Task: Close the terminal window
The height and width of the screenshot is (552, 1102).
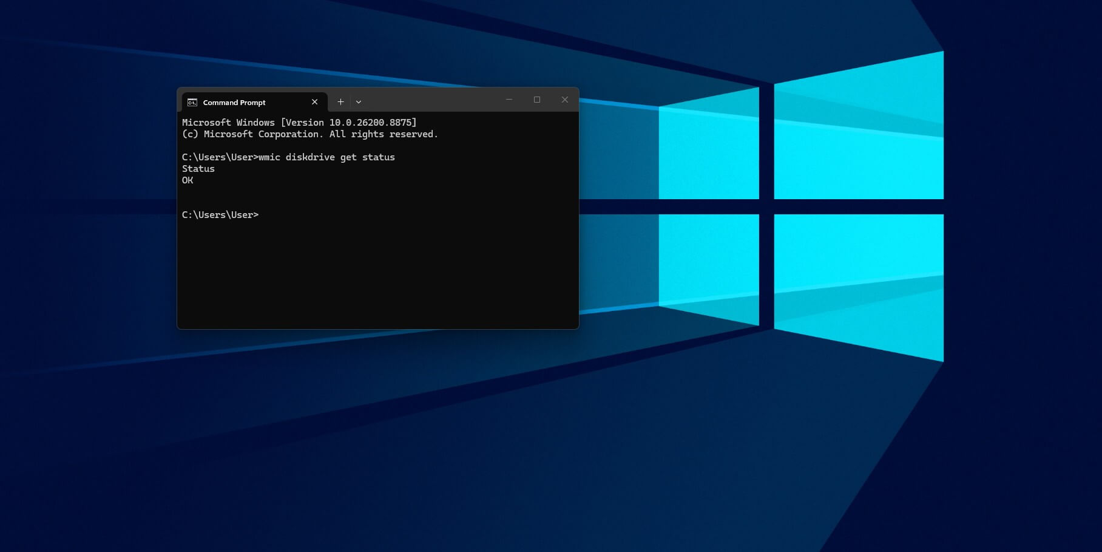Action: (565, 100)
